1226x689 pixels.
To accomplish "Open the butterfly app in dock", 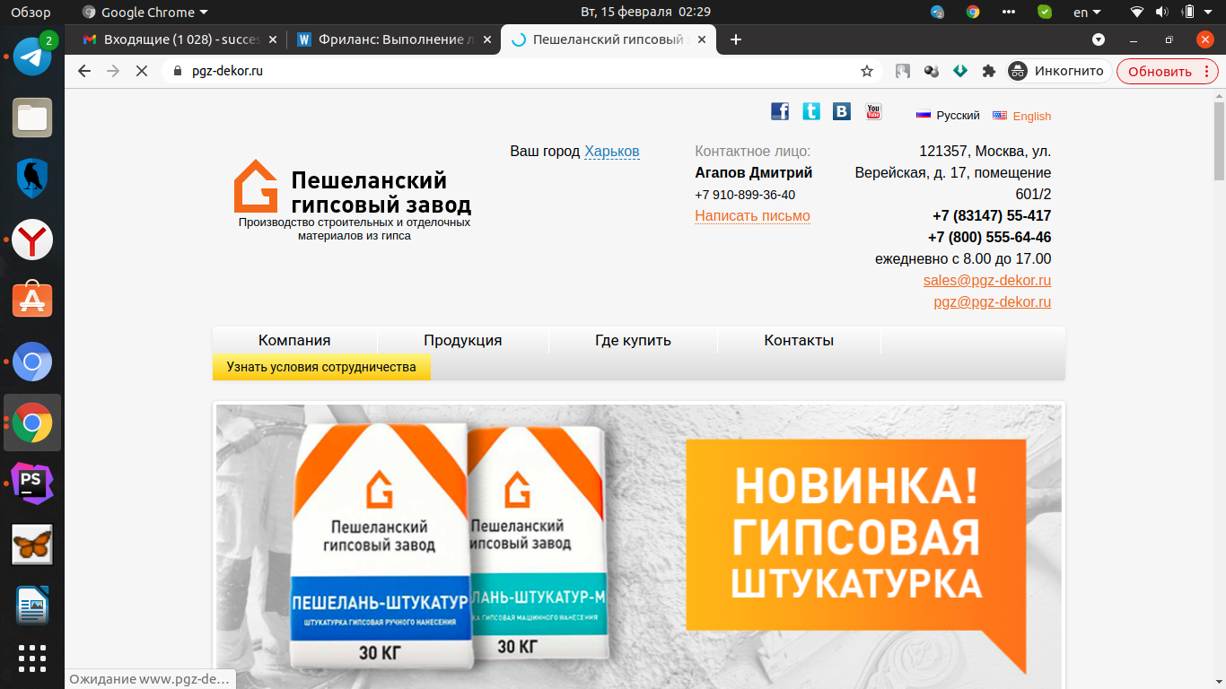I will tap(32, 545).
